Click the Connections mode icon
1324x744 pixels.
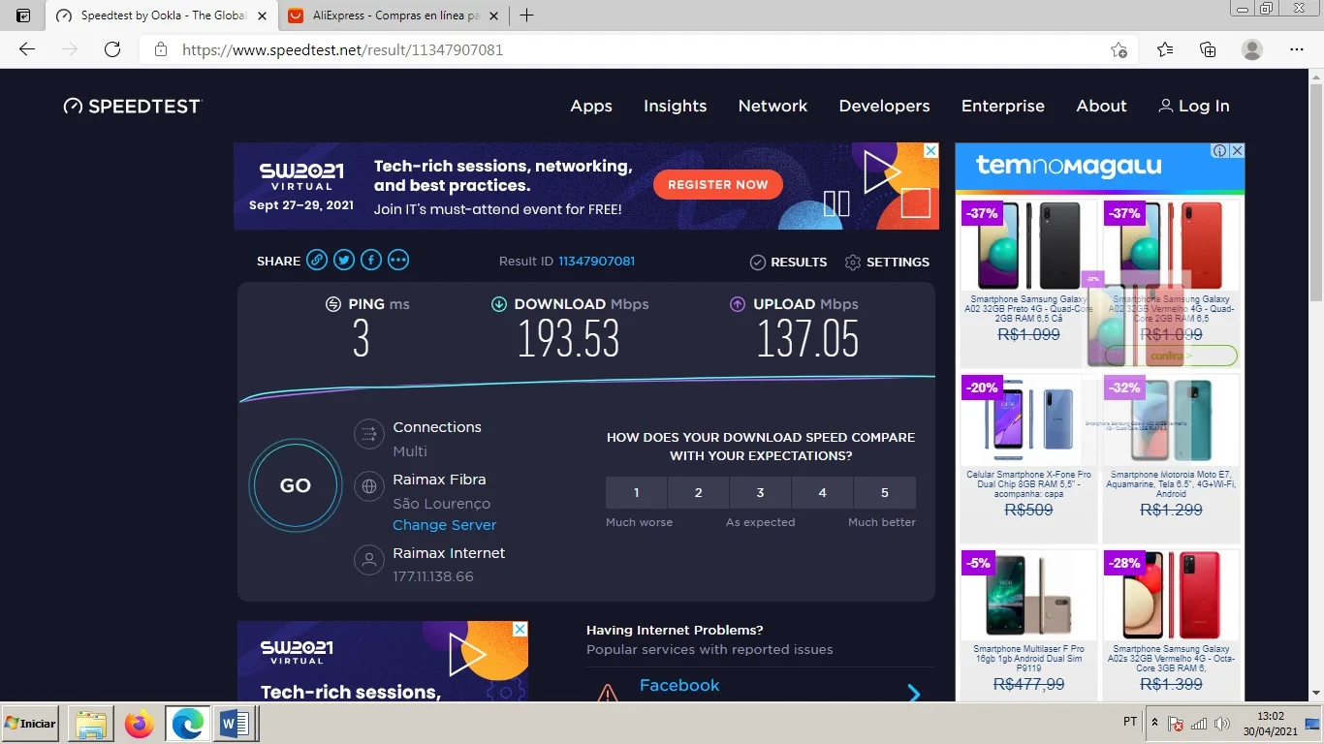(369, 434)
